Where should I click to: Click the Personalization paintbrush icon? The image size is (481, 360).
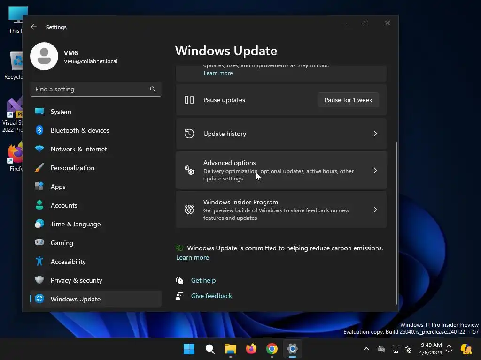[39, 167]
